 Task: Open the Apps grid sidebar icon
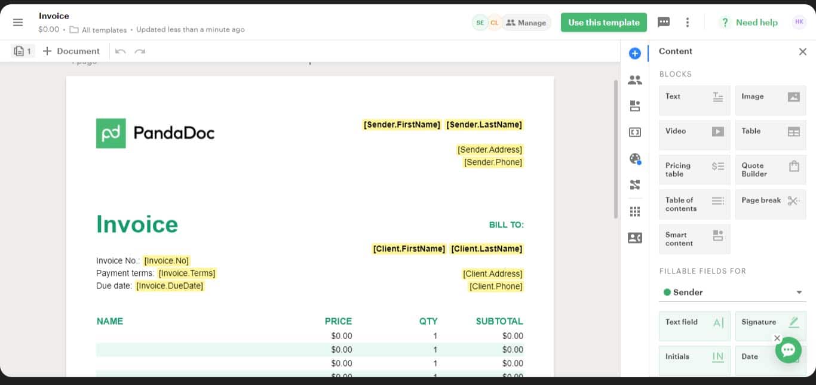click(634, 211)
